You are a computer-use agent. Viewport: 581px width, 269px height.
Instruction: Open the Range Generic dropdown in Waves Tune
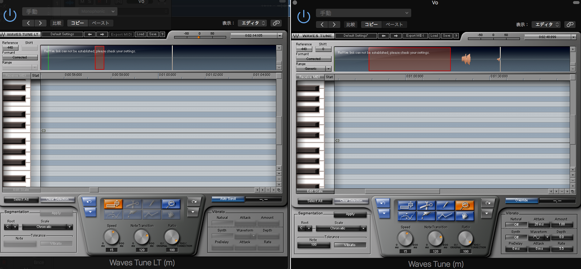point(313,69)
